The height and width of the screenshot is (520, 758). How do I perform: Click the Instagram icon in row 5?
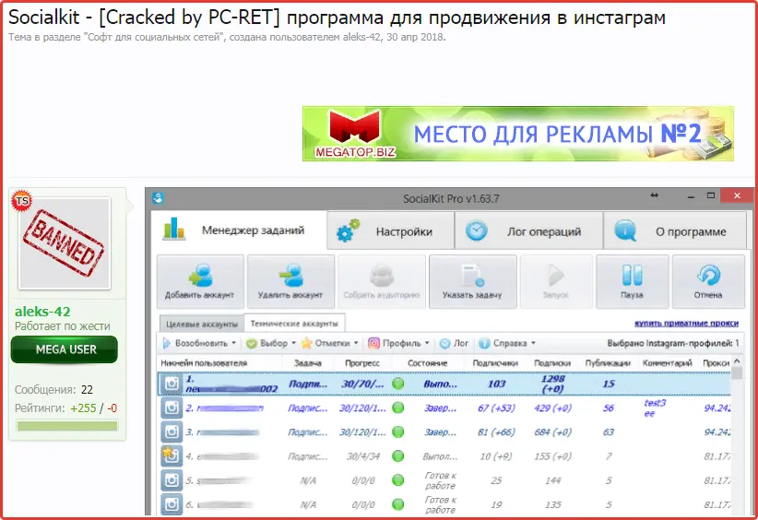pos(172,479)
